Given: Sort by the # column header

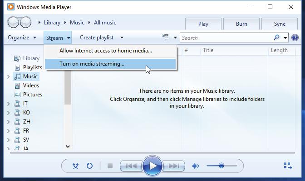Looking at the screenshot, I should point(191,50).
